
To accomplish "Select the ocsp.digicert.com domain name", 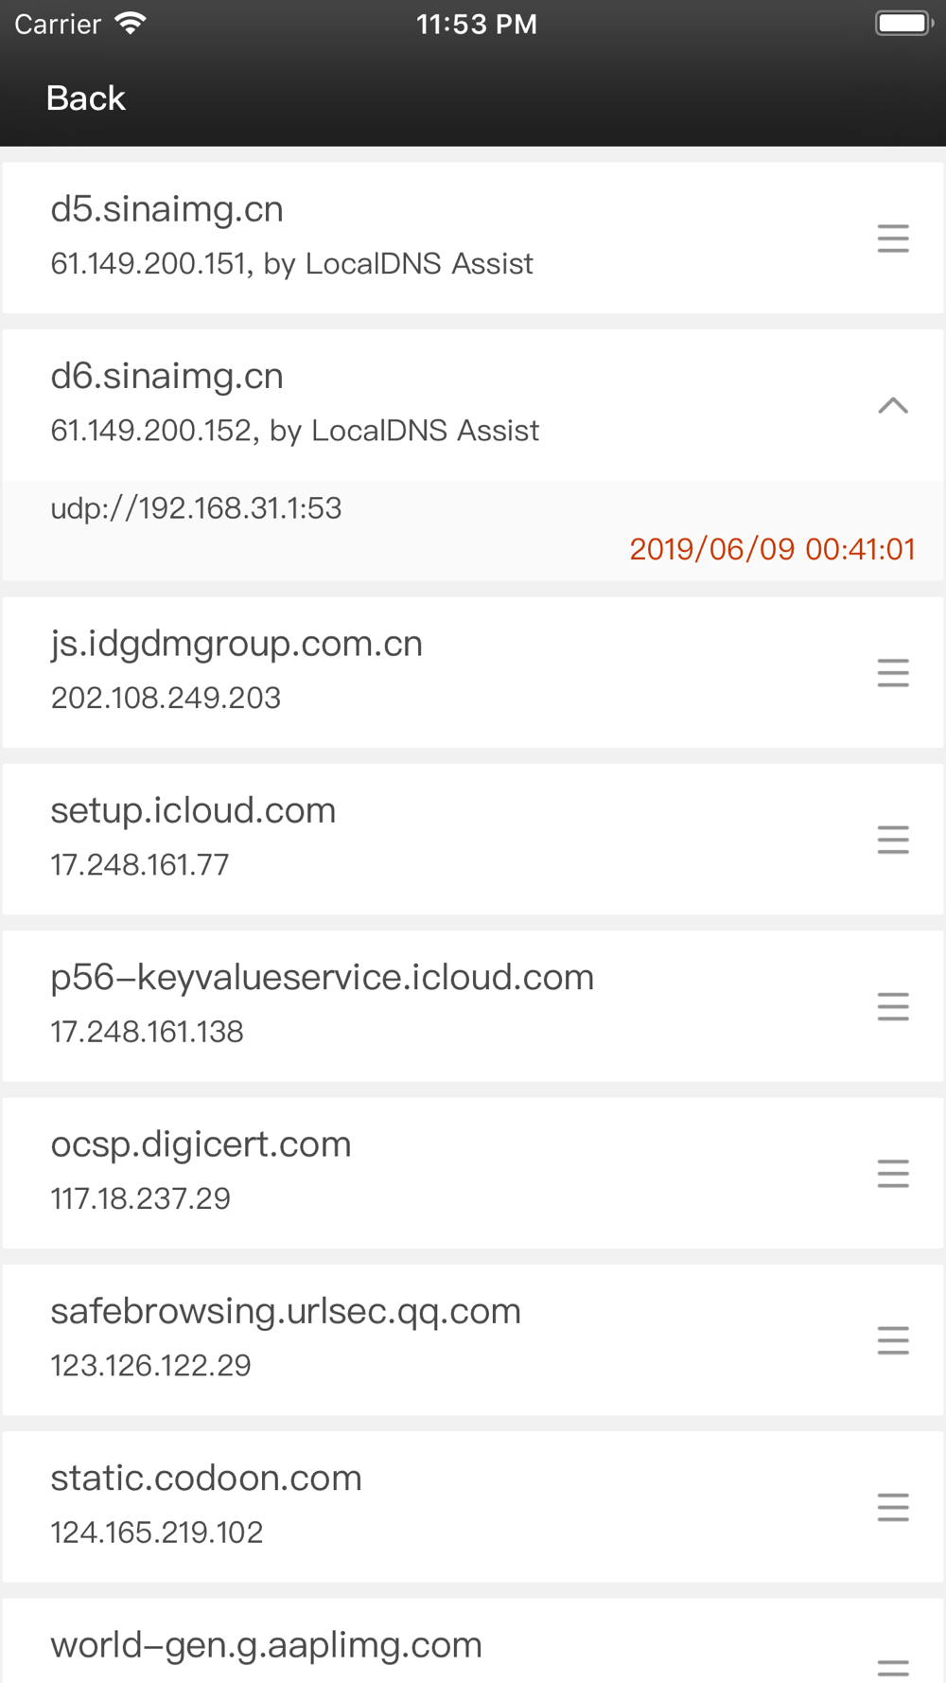I will 201,1144.
